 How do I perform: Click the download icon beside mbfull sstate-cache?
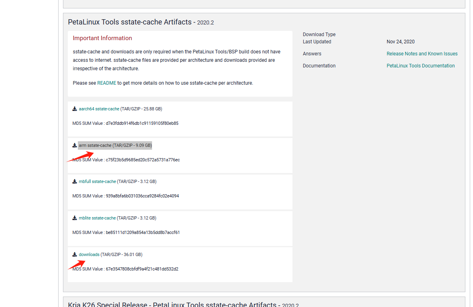pos(75,182)
